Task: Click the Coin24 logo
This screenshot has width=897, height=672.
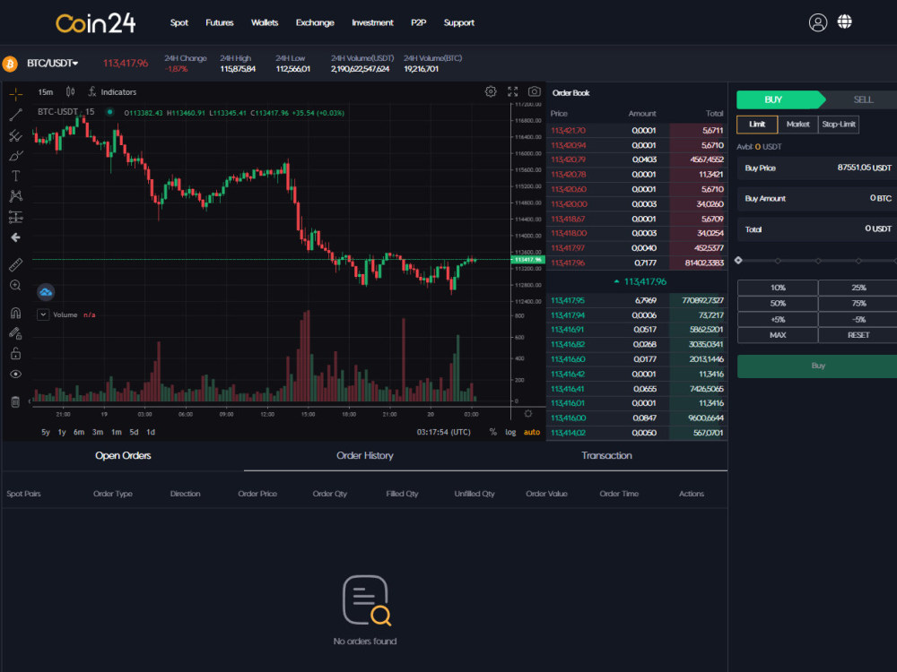Action: coord(96,23)
